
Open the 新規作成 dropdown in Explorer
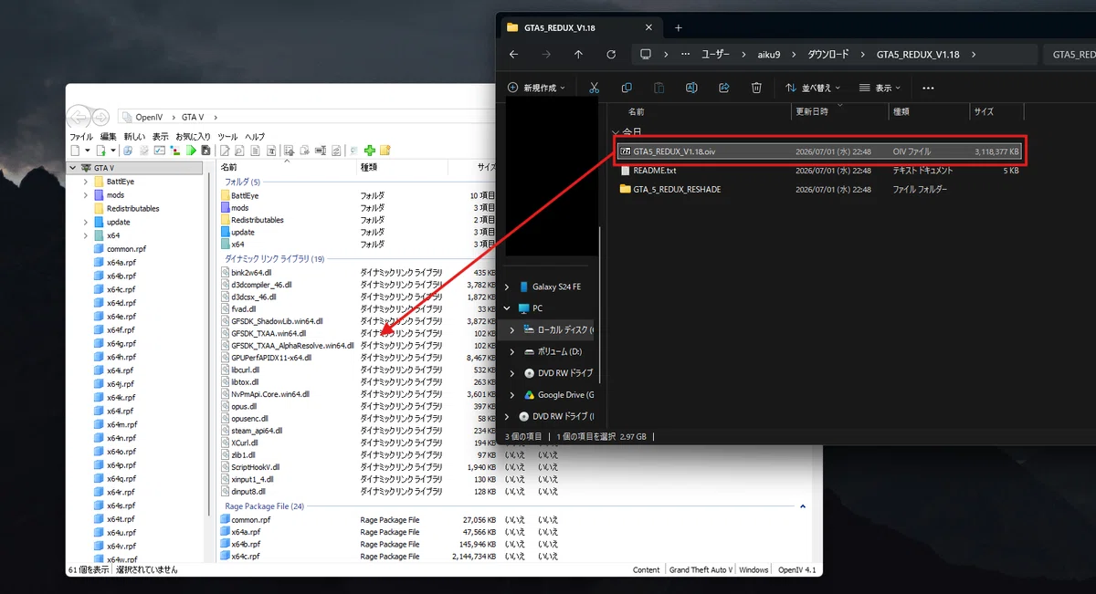(x=538, y=88)
